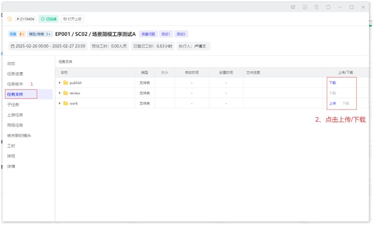The height and width of the screenshot is (225, 374).
Task: Select 上游任务 in the sidebar
Action: tap(15, 115)
